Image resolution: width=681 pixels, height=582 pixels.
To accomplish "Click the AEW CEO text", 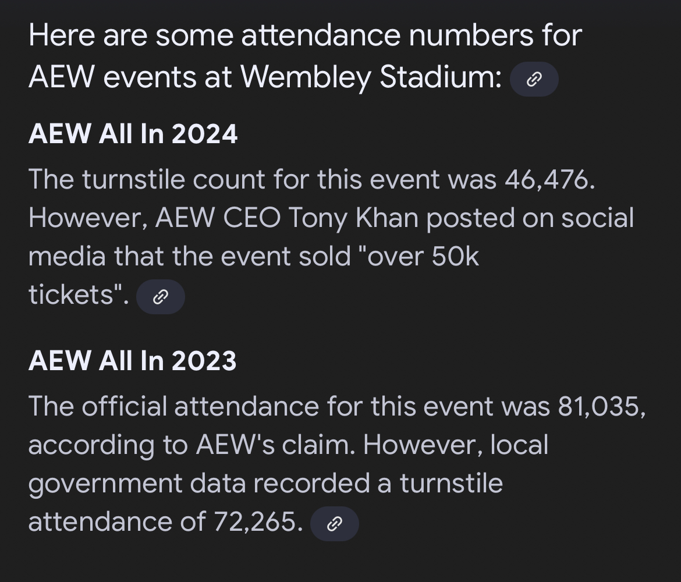I will click(x=218, y=218).
